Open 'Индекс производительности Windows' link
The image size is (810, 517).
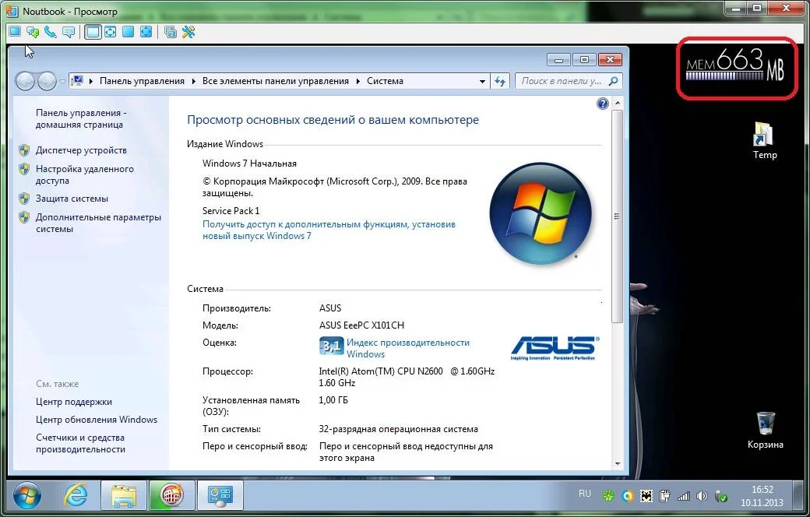tap(408, 348)
